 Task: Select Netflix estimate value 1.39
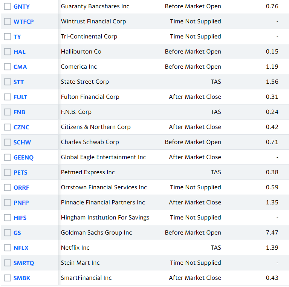(x=272, y=248)
